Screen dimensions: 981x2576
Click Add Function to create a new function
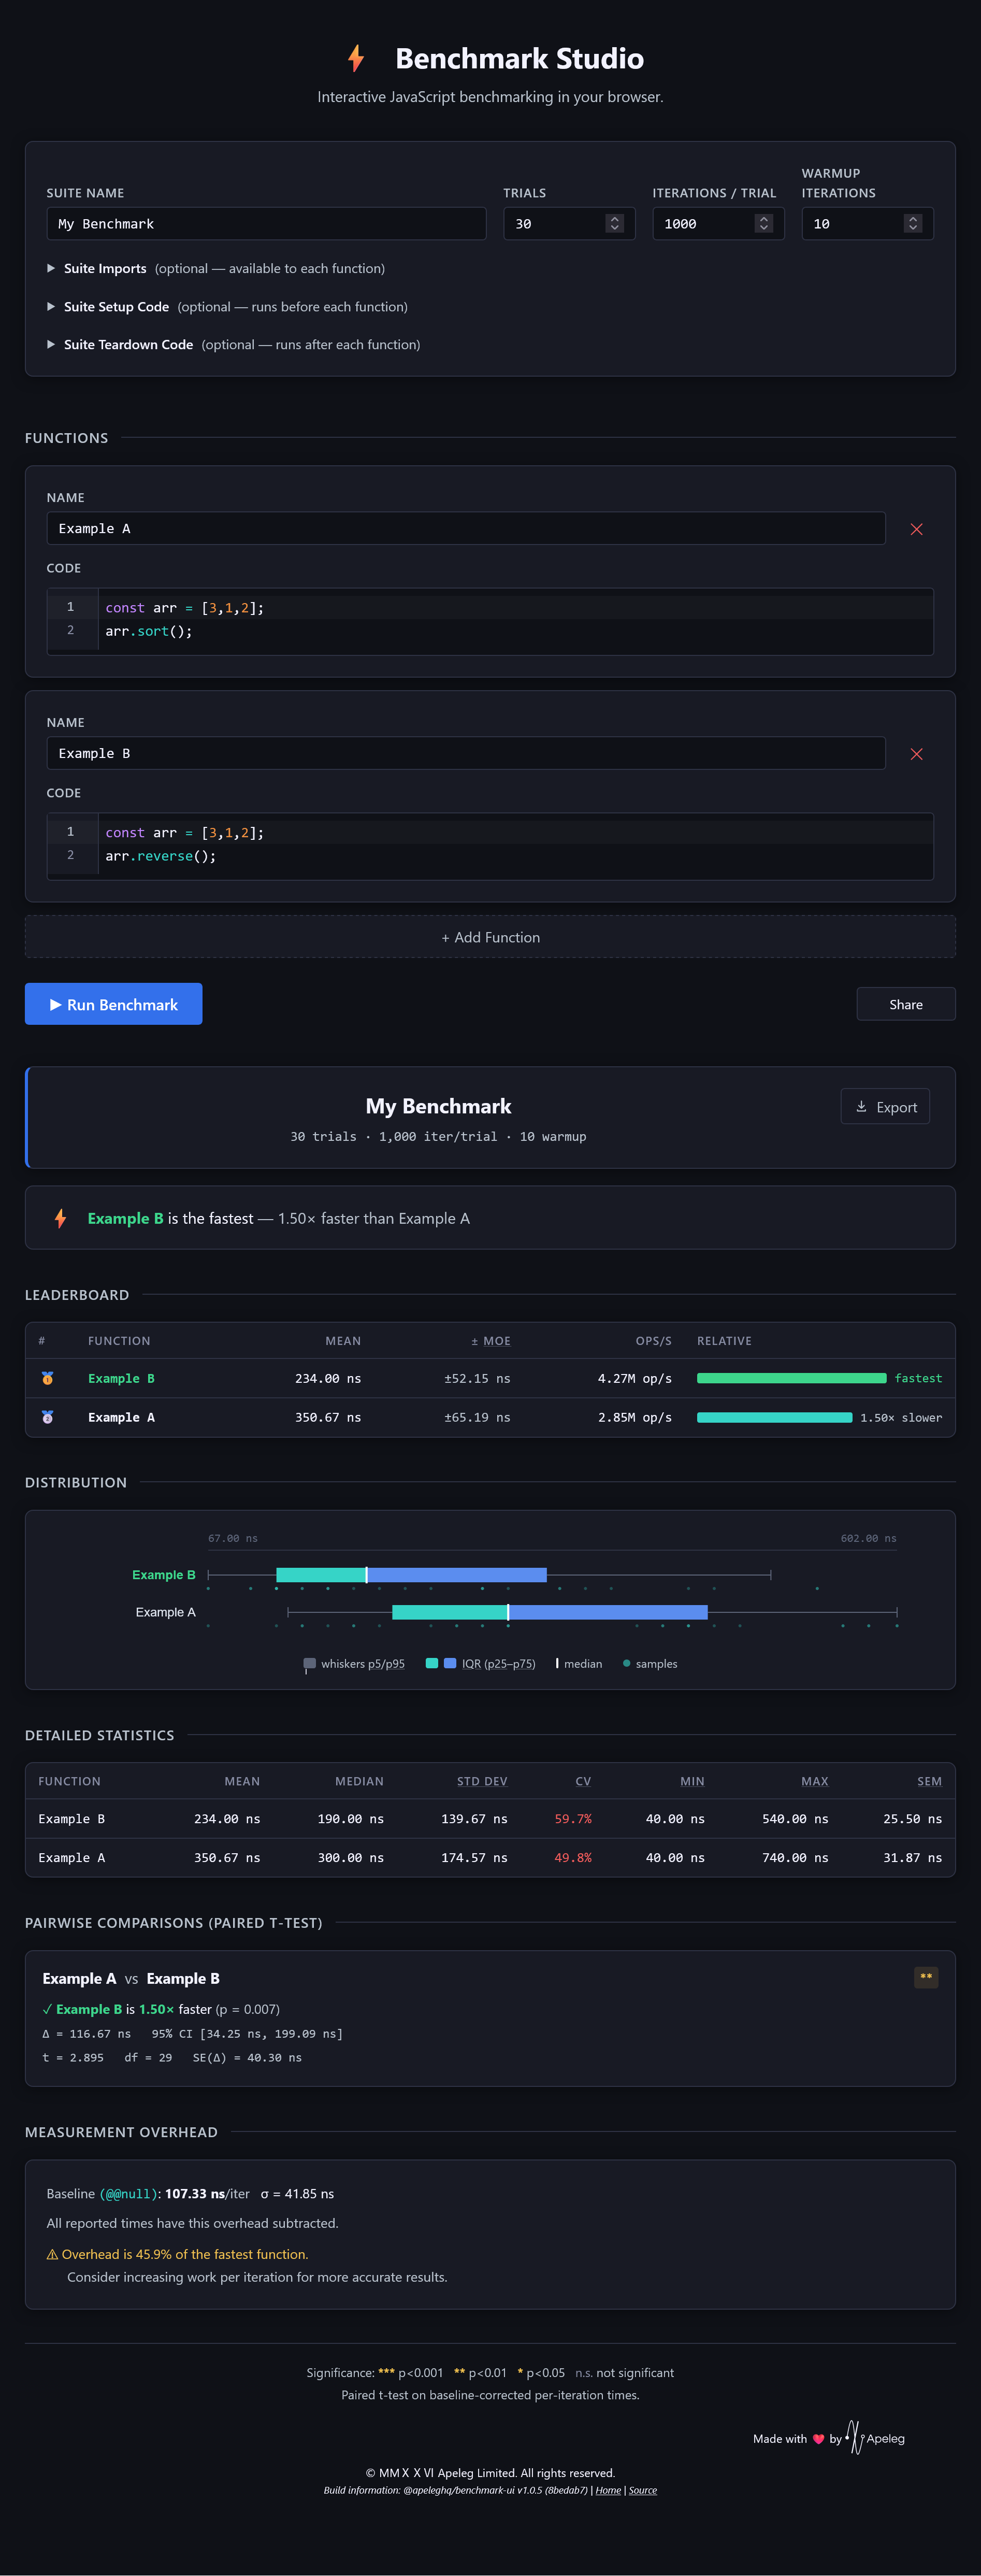coord(490,937)
